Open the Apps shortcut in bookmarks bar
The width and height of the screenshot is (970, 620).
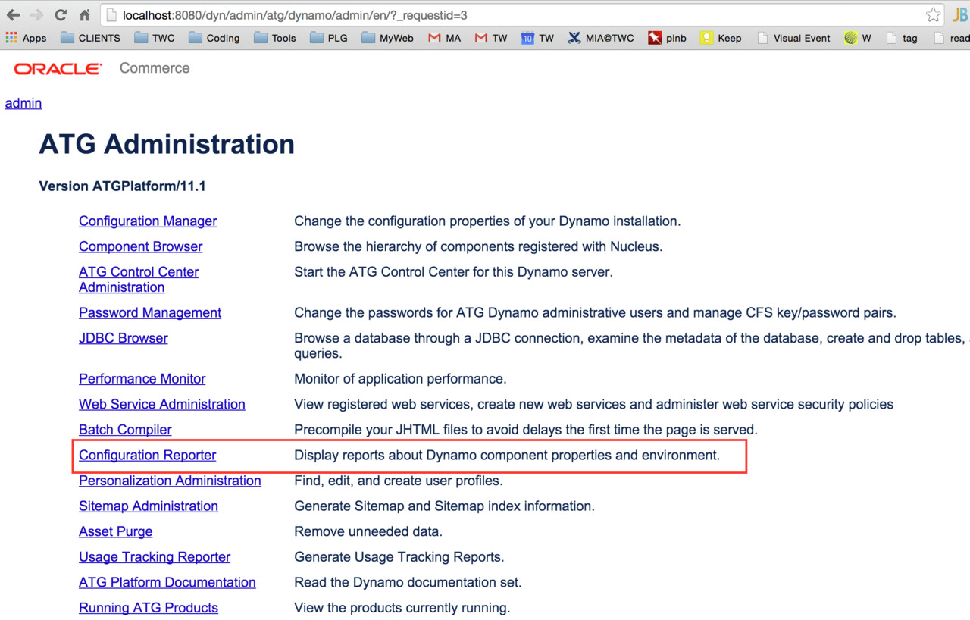[26, 38]
